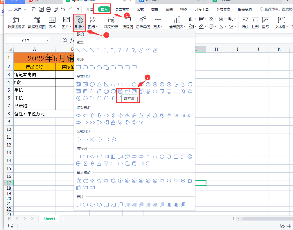The width and height of the screenshot is (293, 230).
Task: Select the cloud shape
Action: pos(85,98)
